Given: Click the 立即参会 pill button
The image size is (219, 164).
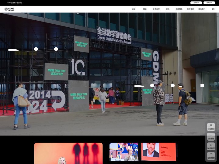Looking at the screenshot, I should [196, 3].
